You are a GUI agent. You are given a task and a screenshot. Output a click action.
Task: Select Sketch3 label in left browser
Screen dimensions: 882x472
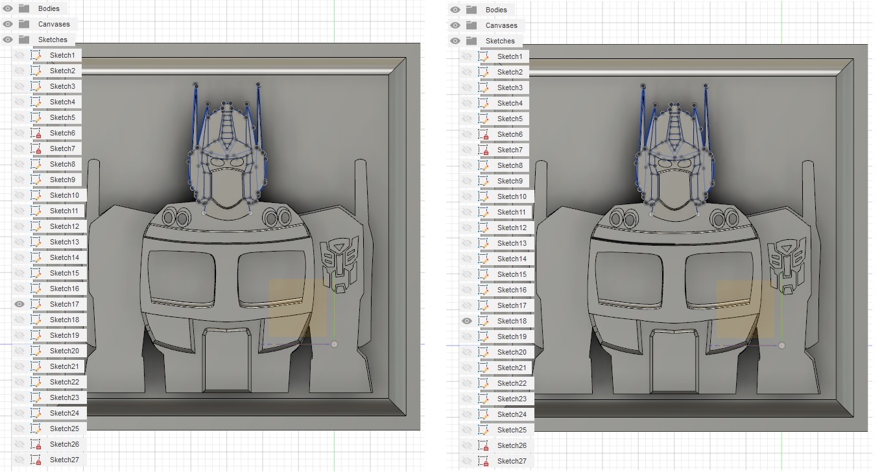[x=62, y=86]
